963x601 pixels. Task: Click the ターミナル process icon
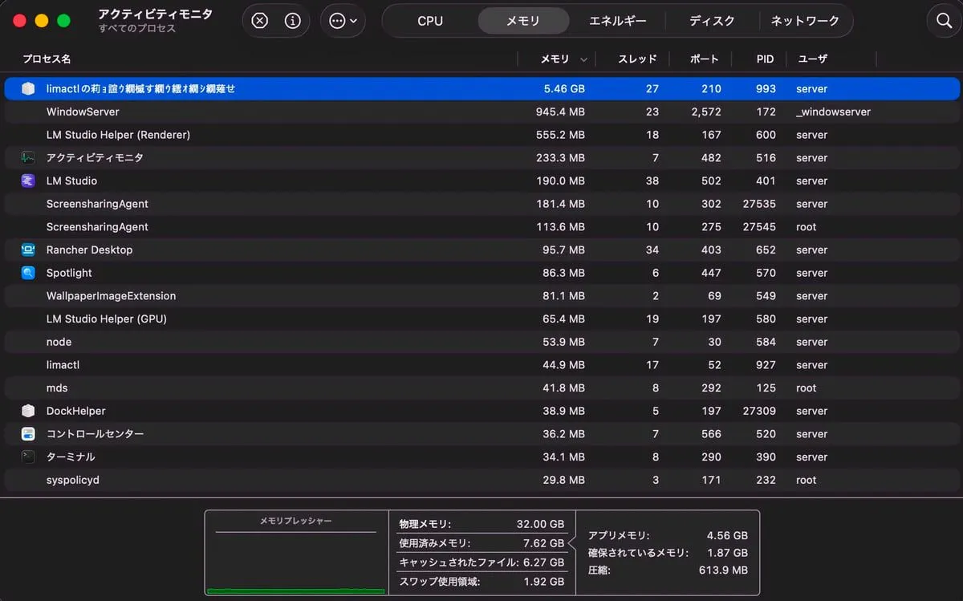point(28,457)
